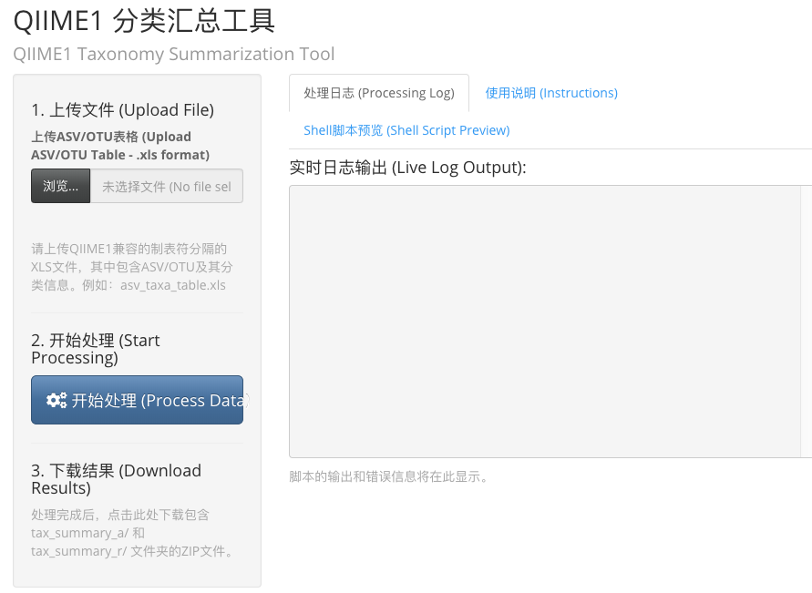The height and width of the screenshot is (593, 812).
Task: Click the 未选择文件 file name field
Action: pyautogui.click(x=167, y=187)
